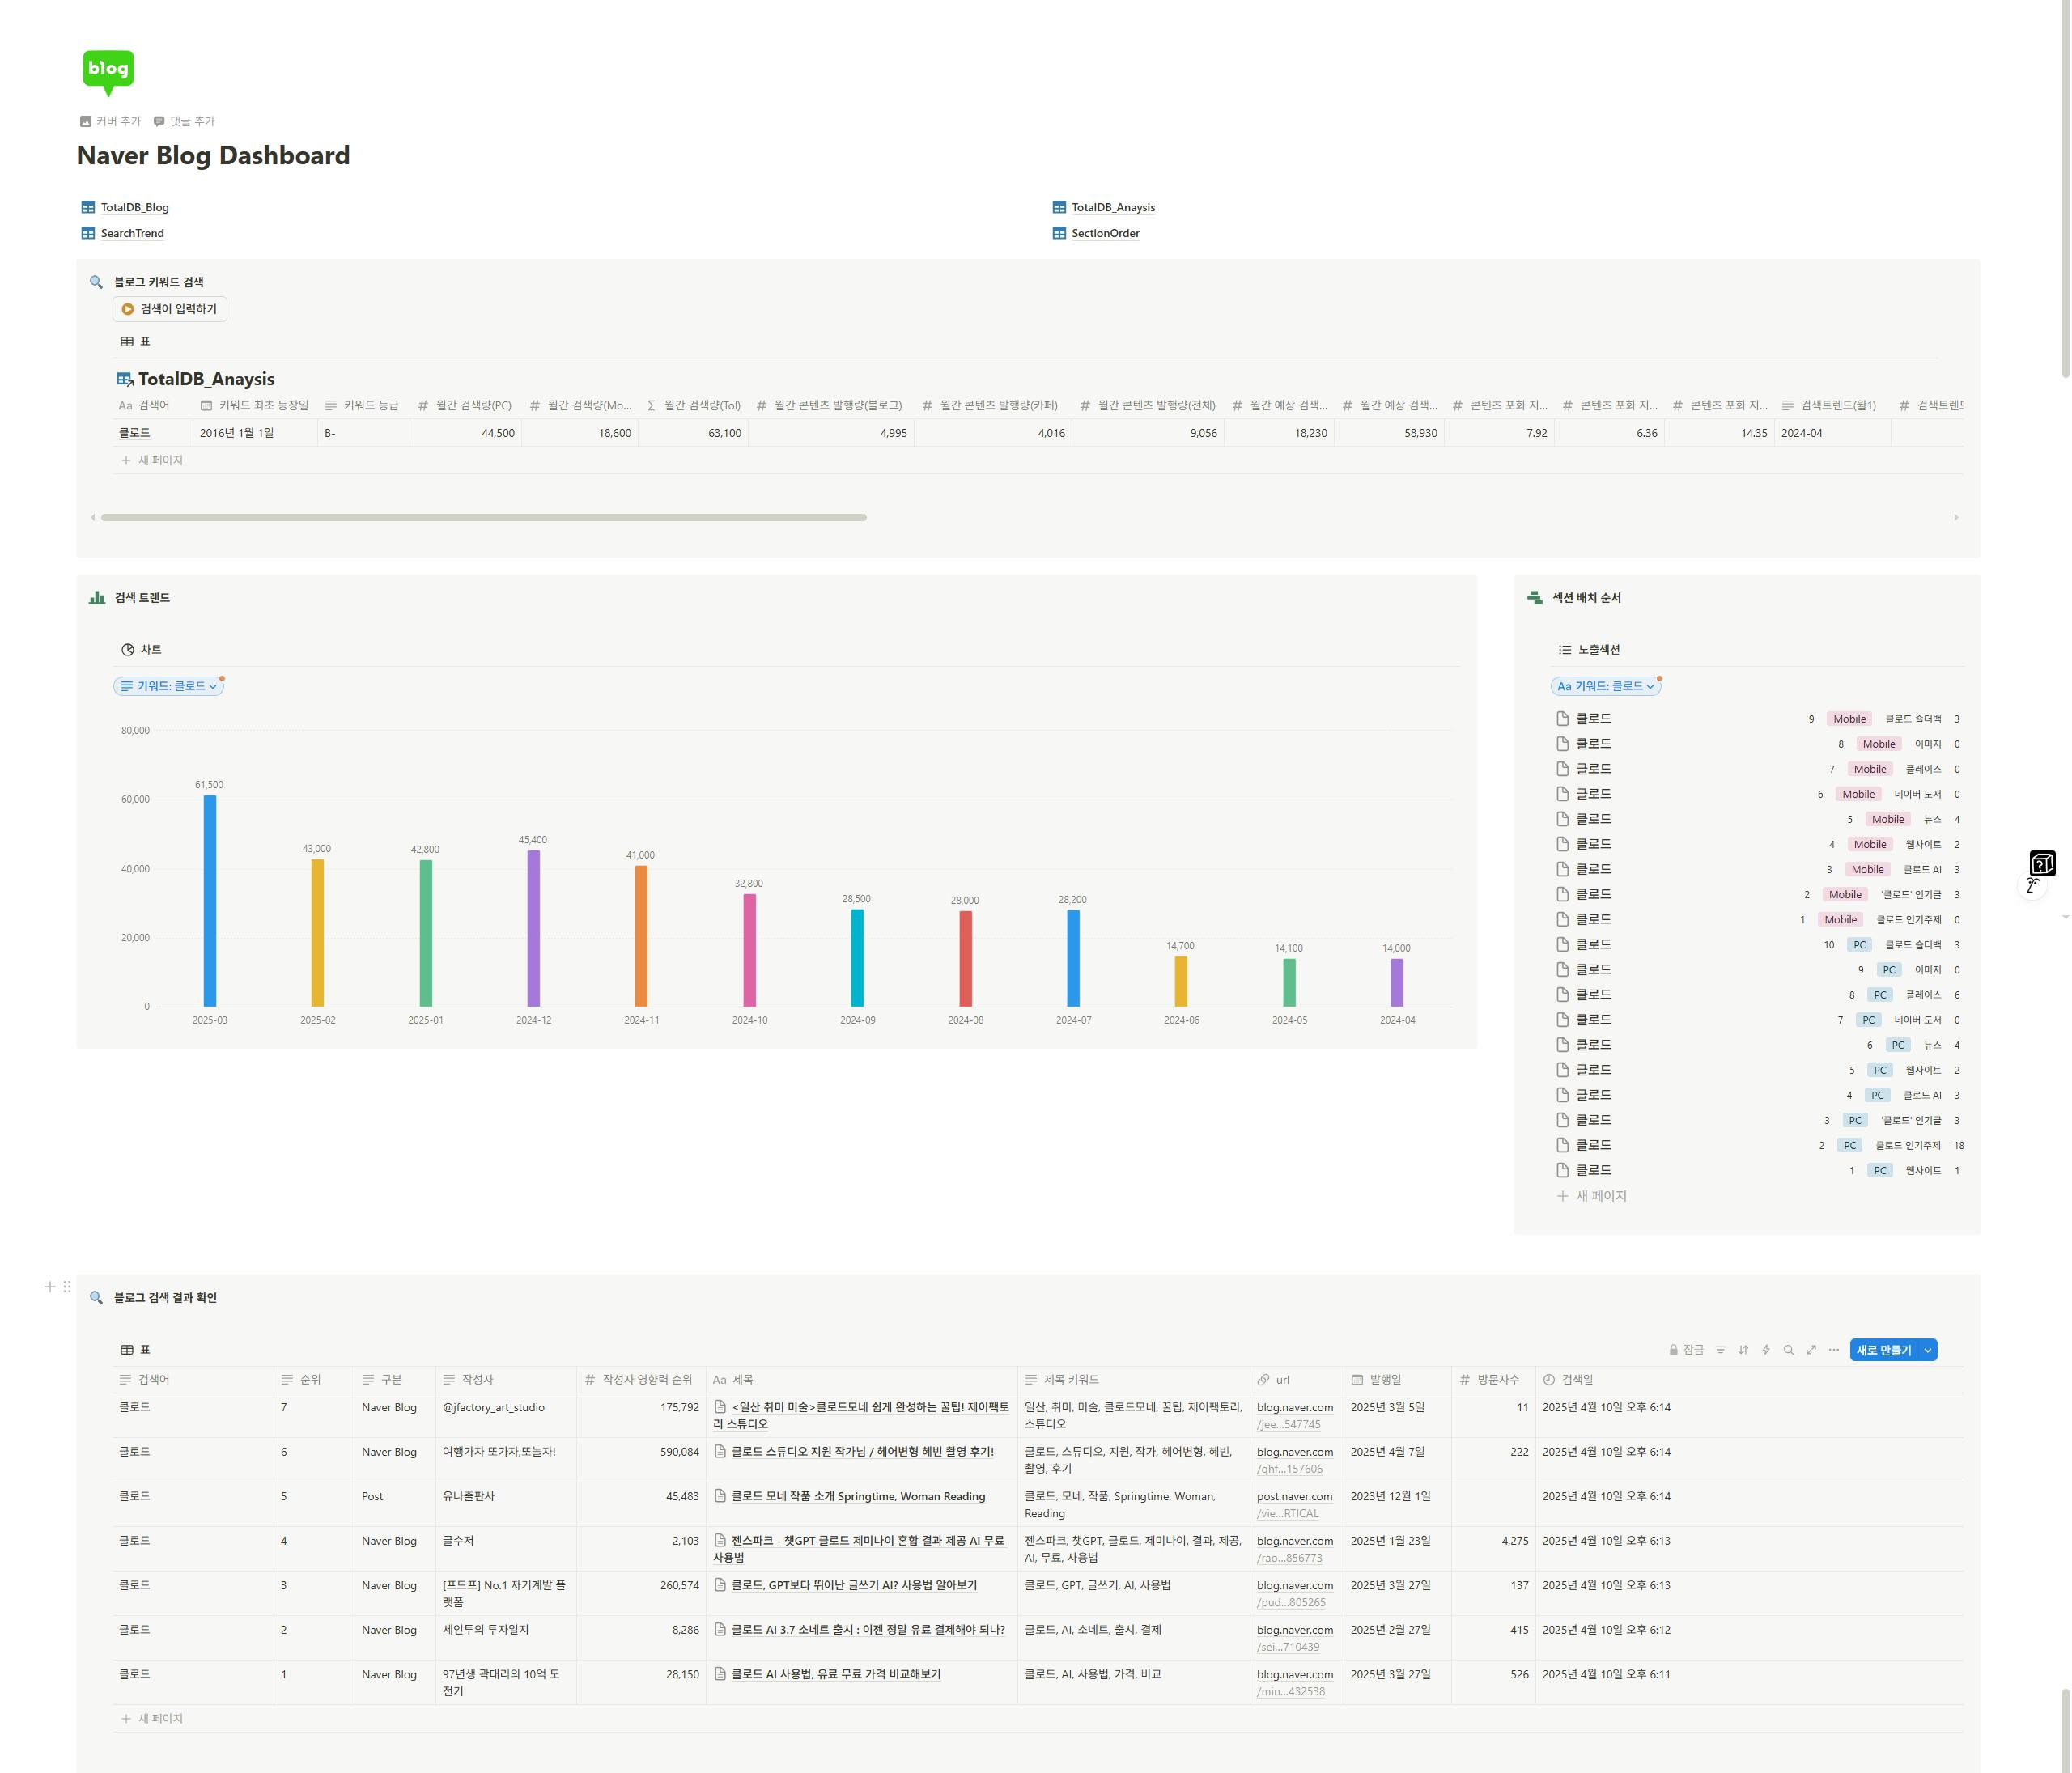
Task: Click the 2024-10 pink bar labeled 32,800
Action: (x=750, y=950)
